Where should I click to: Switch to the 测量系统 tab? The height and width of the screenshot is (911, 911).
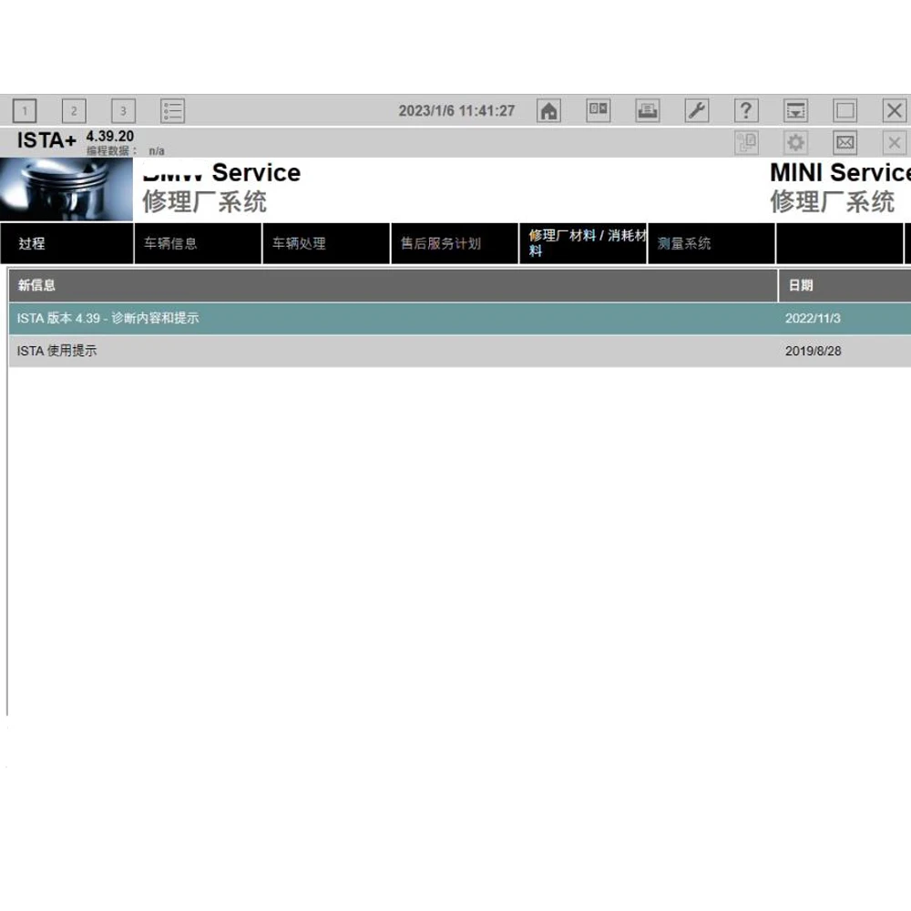tap(711, 243)
